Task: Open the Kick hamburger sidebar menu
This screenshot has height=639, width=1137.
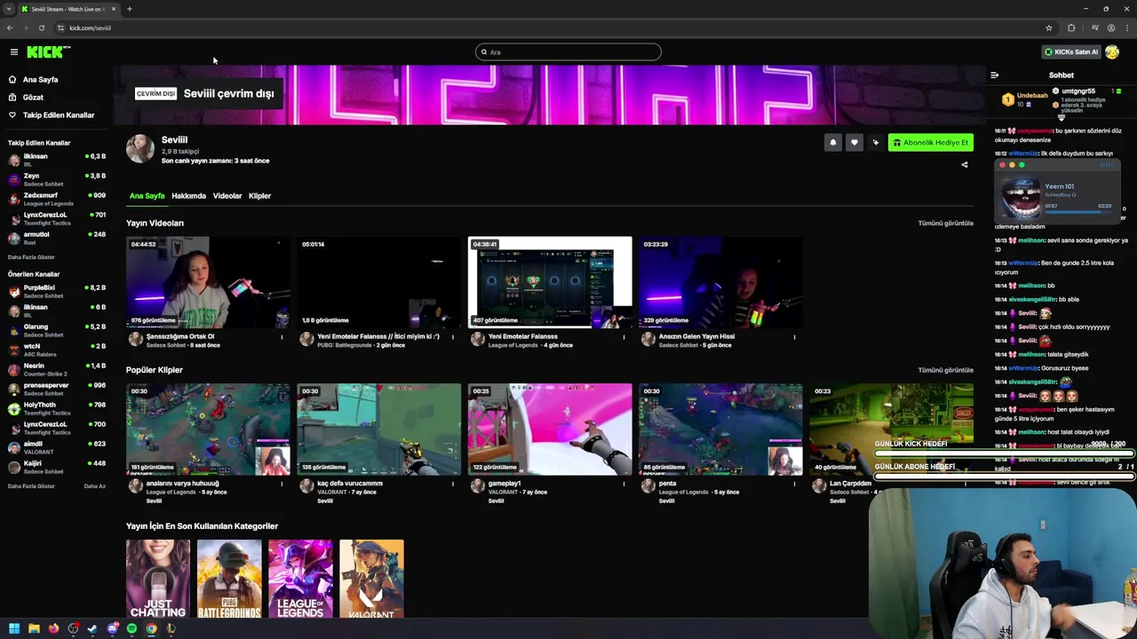Action: (13, 52)
